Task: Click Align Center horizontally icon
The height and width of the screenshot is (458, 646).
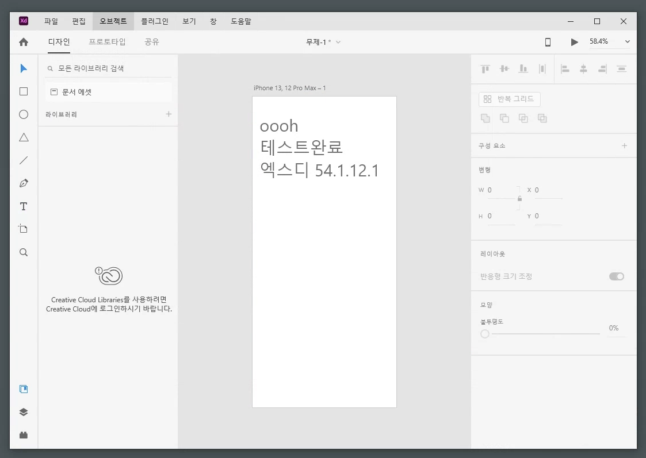Action: point(583,69)
